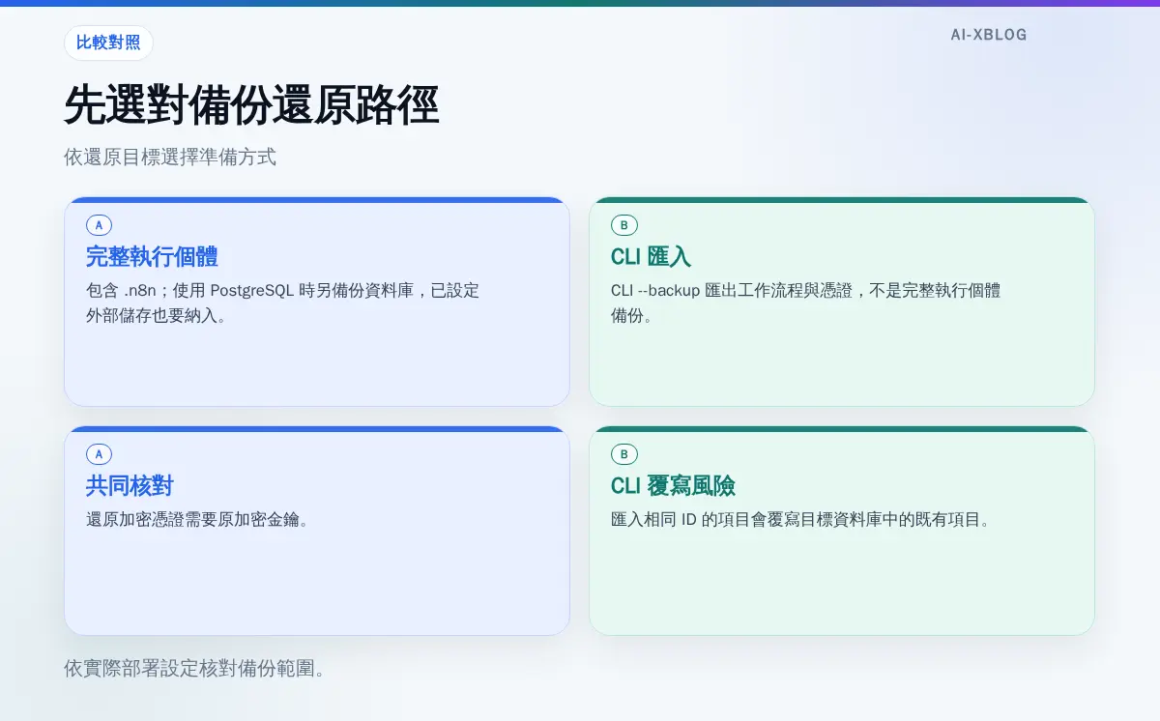
Task: Click the subtitle 依還原目標選擇準備方式
Action: [x=170, y=157]
